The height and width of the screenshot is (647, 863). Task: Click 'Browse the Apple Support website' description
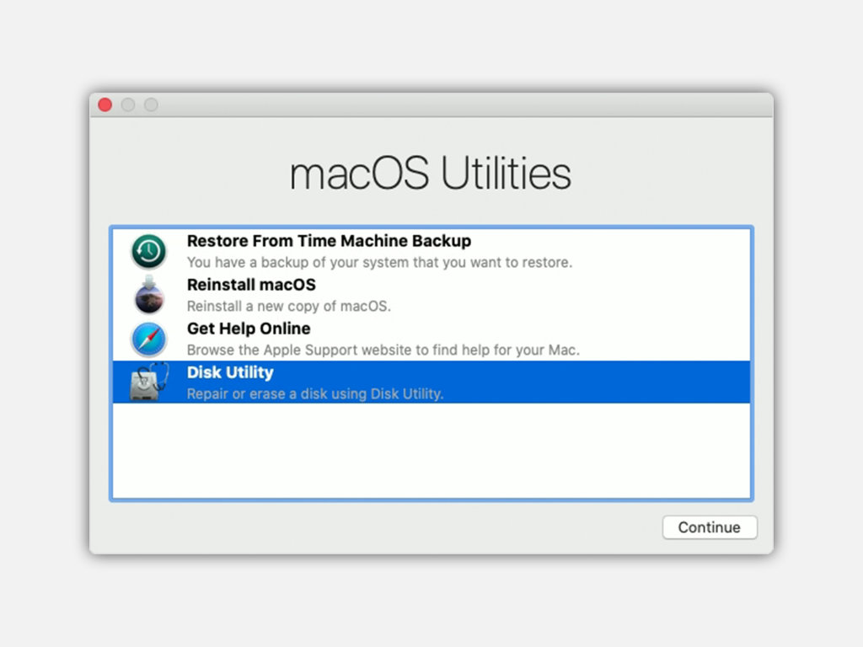pyautogui.click(x=383, y=350)
